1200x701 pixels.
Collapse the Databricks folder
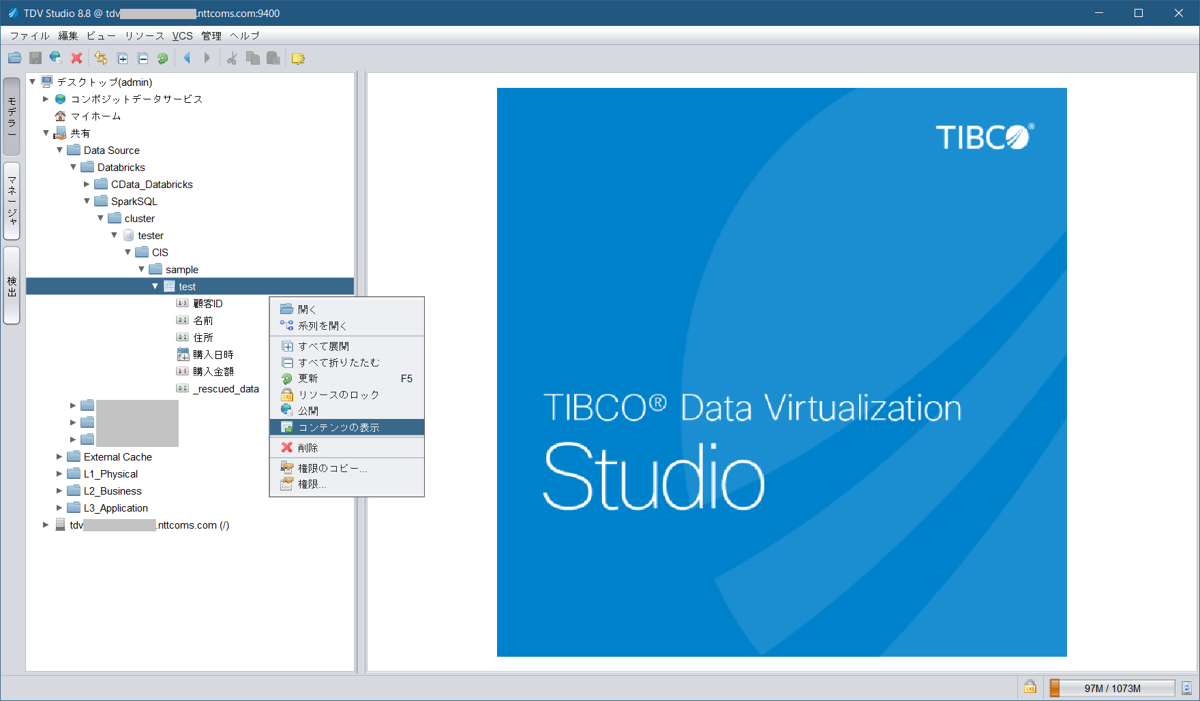pos(73,167)
